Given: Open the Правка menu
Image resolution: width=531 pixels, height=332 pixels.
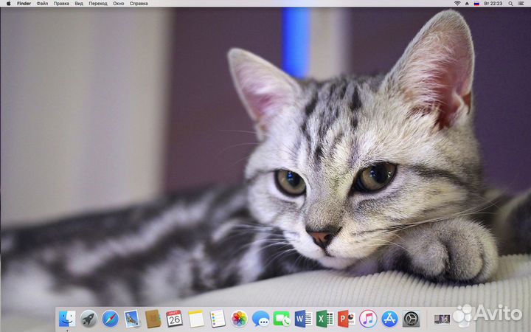Looking at the screenshot, I should (x=61, y=4).
